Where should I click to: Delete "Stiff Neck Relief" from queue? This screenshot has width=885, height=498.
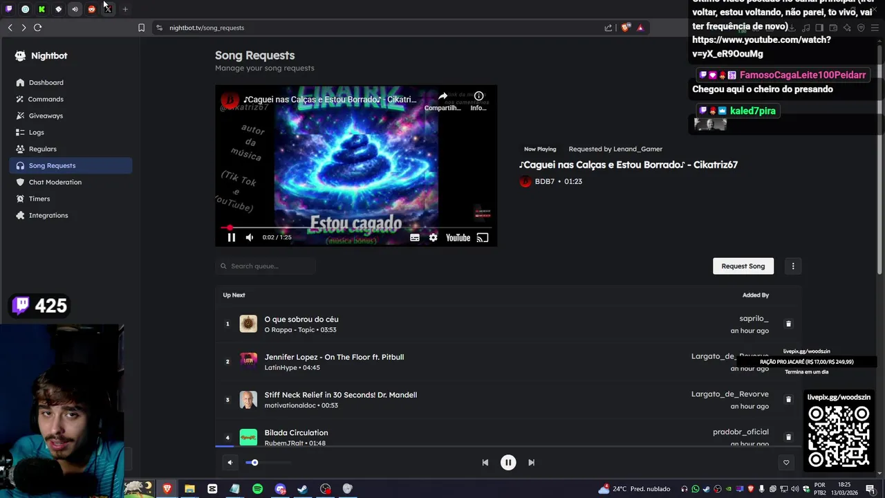(x=788, y=399)
